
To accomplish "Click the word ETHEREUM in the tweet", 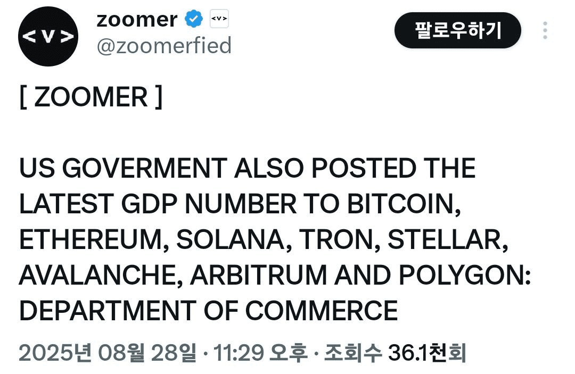I will coord(91,239).
